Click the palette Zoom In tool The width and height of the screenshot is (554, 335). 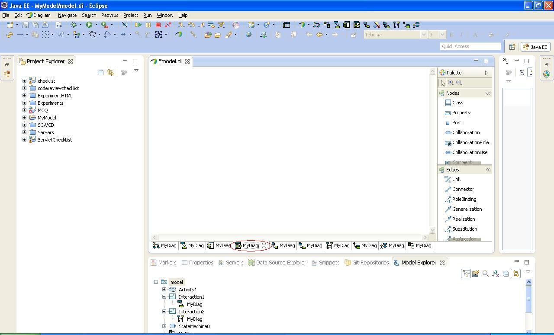pos(451,83)
